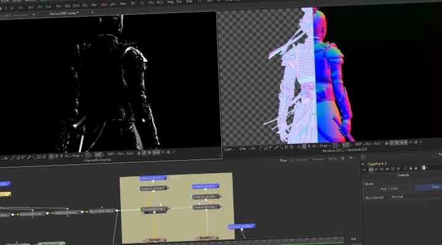Select Aux to Color mode button
The width and height of the screenshot is (442, 245).
(x=389, y=189)
